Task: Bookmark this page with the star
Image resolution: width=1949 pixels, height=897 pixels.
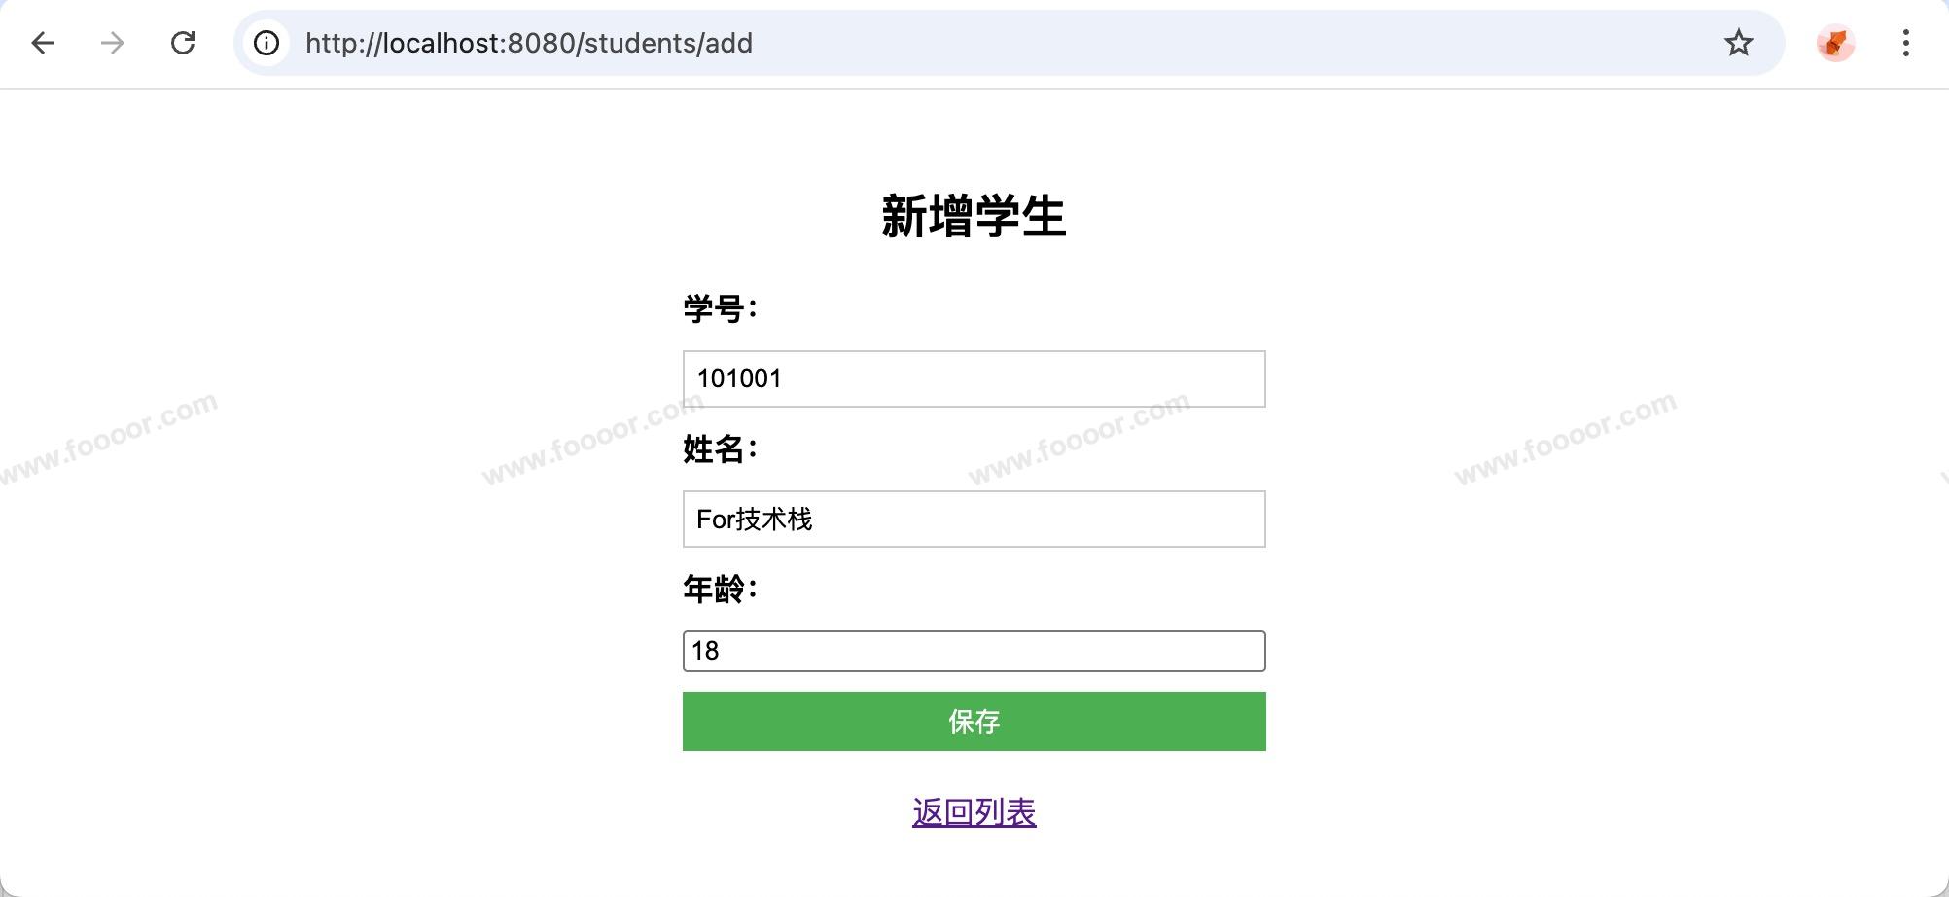Action: [x=1738, y=43]
